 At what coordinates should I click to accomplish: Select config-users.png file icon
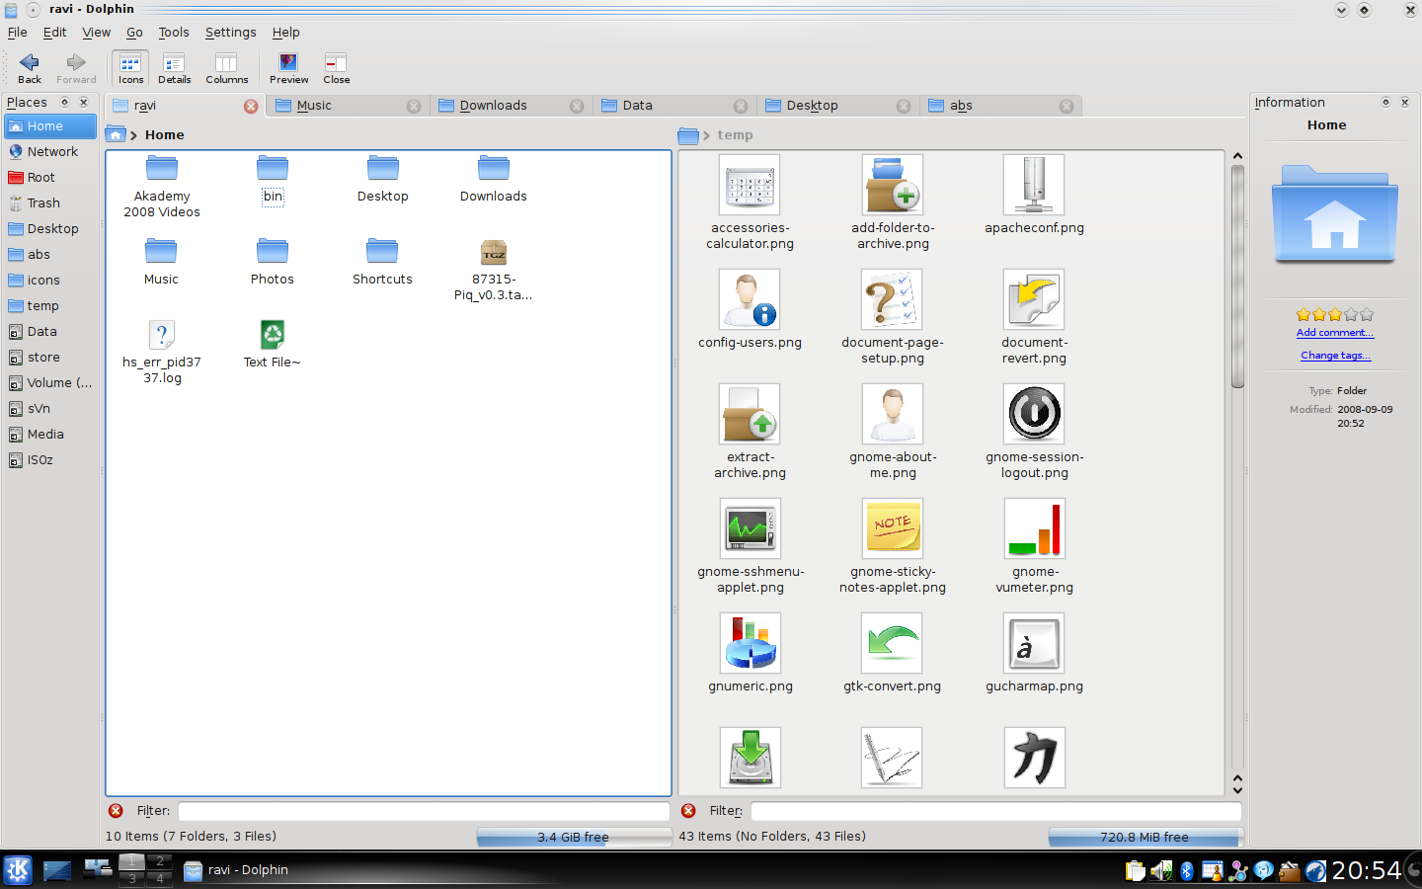point(750,309)
